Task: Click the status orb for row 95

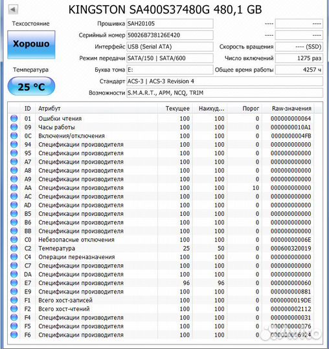Action: point(14,153)
